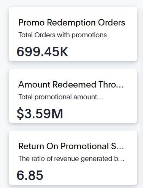Click the word Orders in the first card title
This screenshot has height=188, width=143.
(x=111, y=22)
